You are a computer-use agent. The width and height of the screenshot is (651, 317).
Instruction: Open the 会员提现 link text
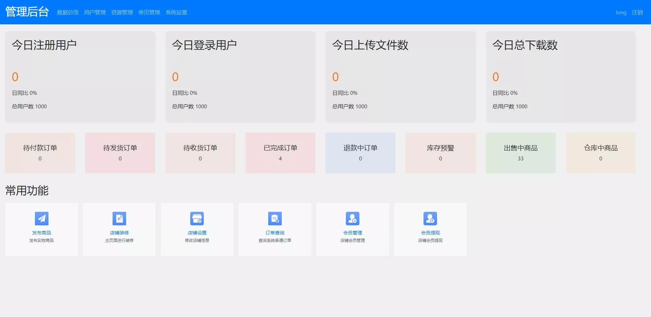[x=430, y=233]
